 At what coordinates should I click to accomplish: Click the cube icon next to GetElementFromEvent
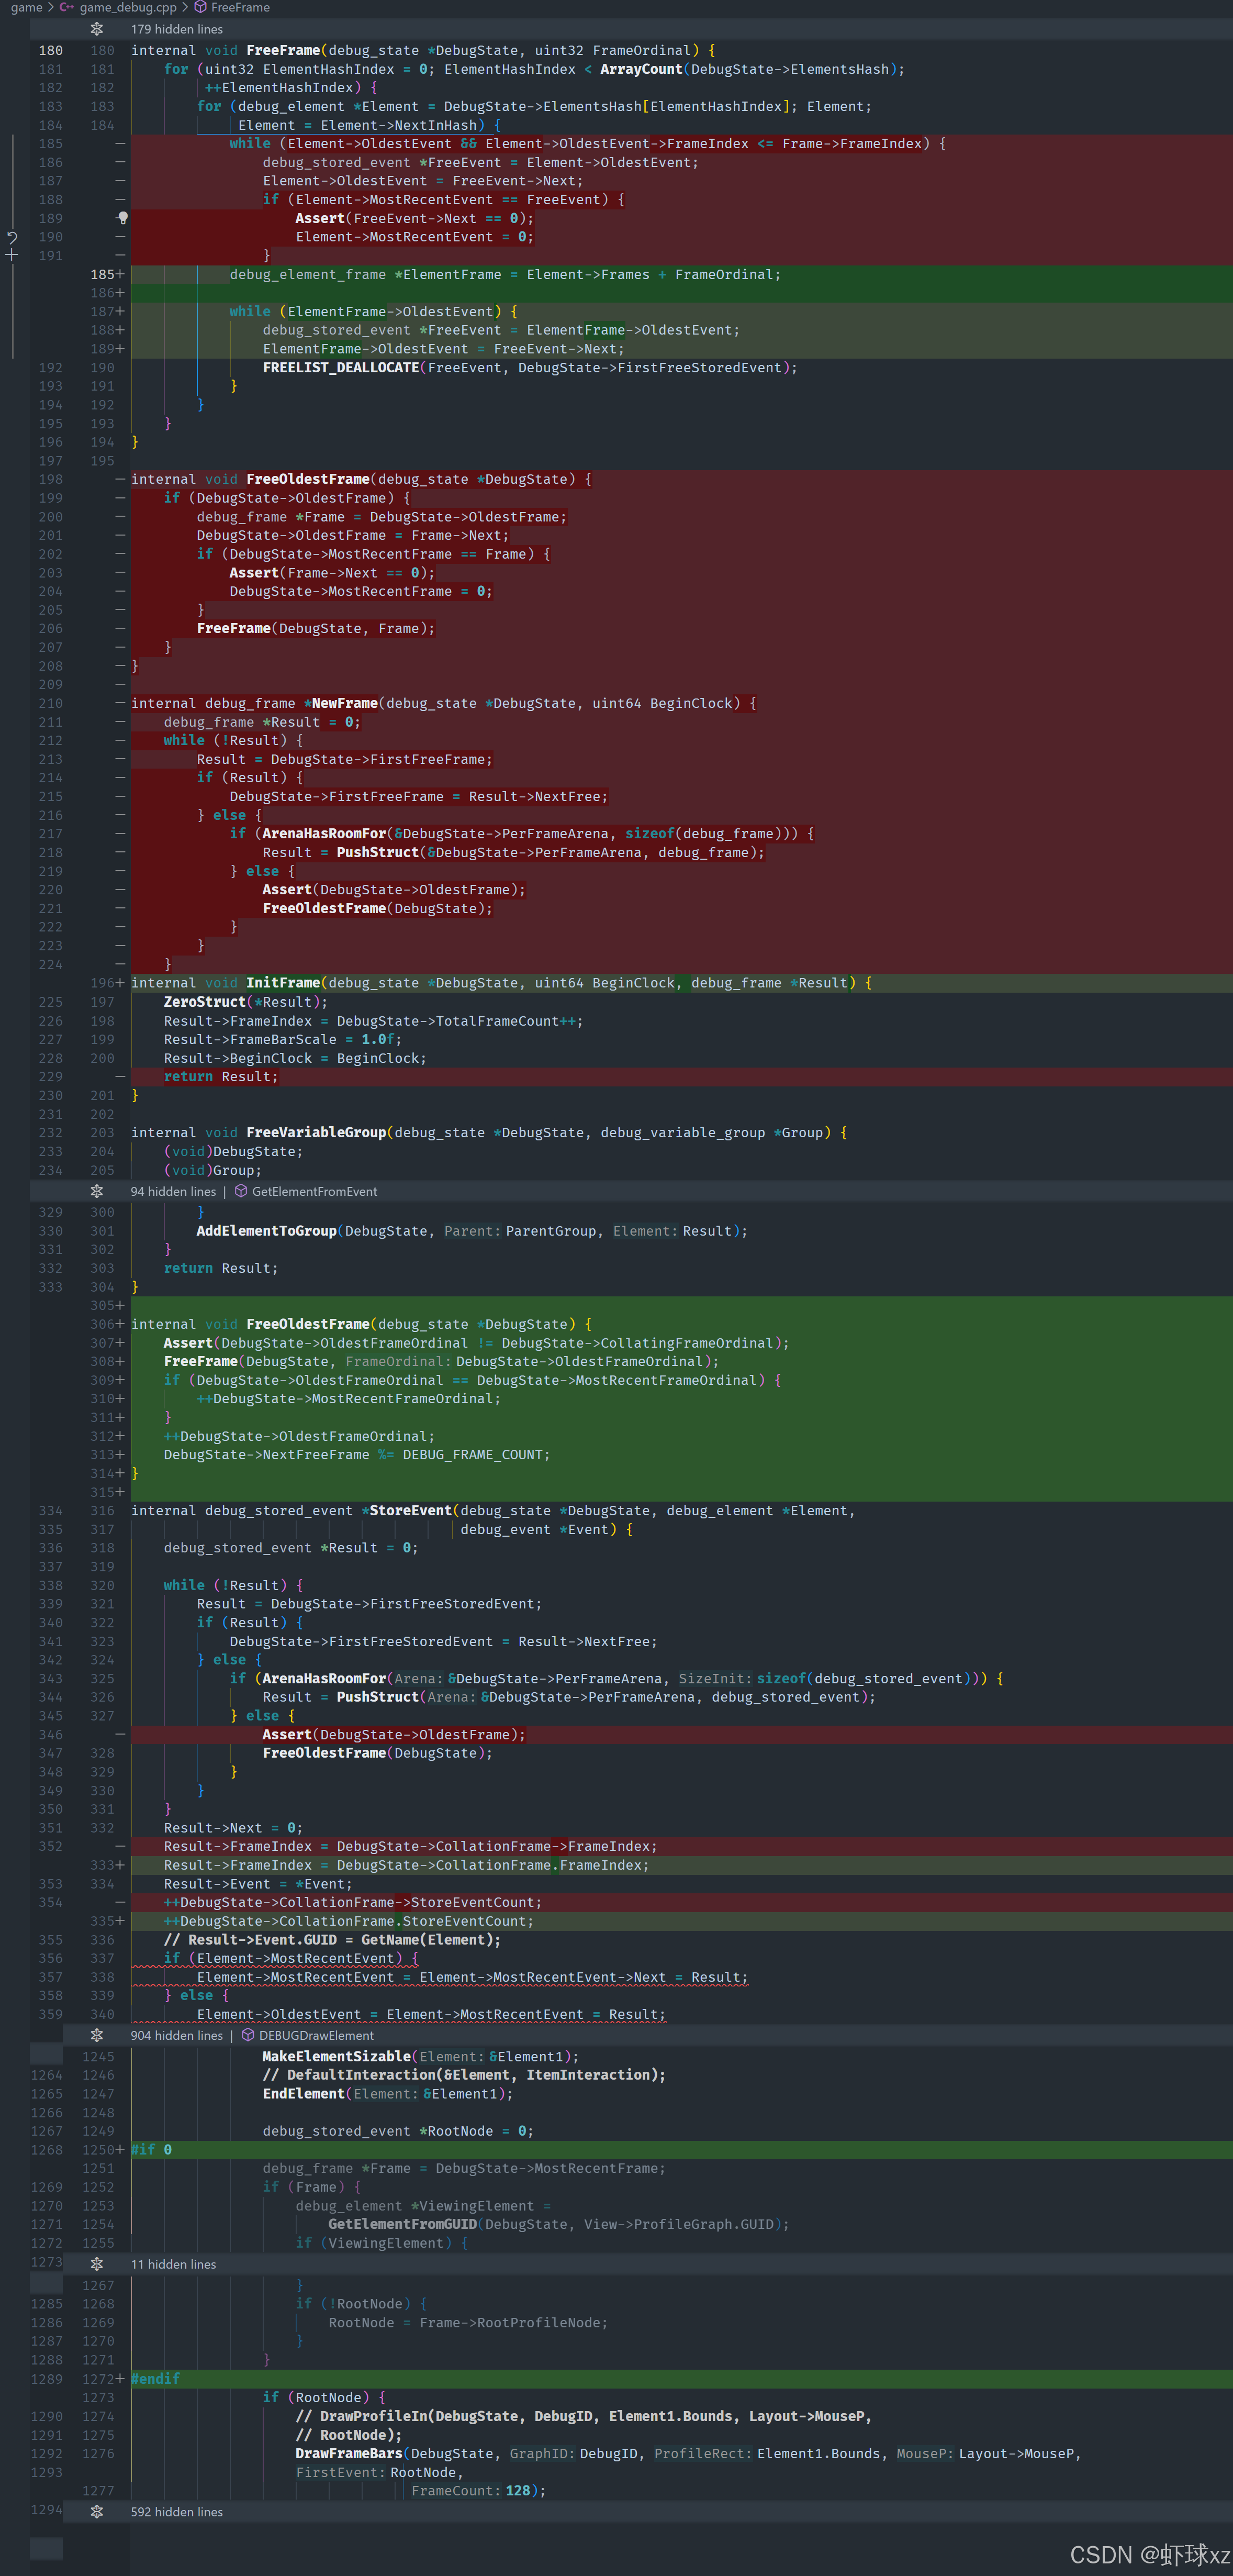(241, 1191)
